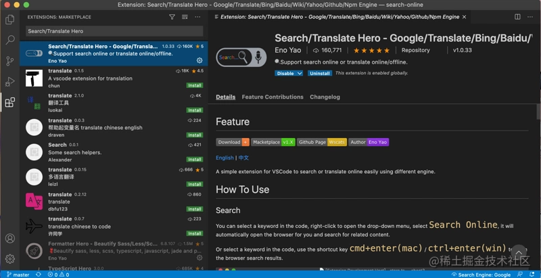Viewport: 541px width, 278px height.
Task: Click the master branch in status bar
Action: (18, 275)
